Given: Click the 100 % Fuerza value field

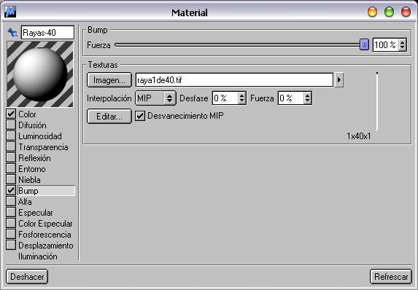Looking at the screenshot, I should tap(385, 44).
